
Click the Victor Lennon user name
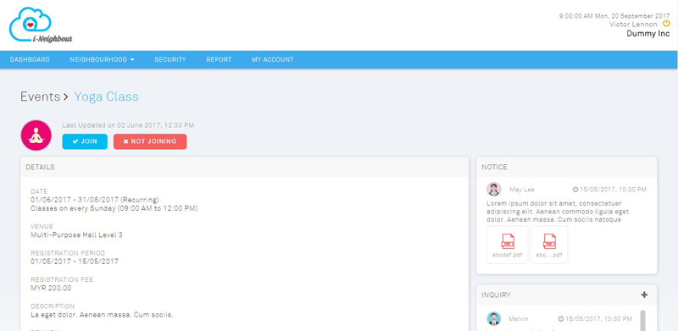click(633, 25)
